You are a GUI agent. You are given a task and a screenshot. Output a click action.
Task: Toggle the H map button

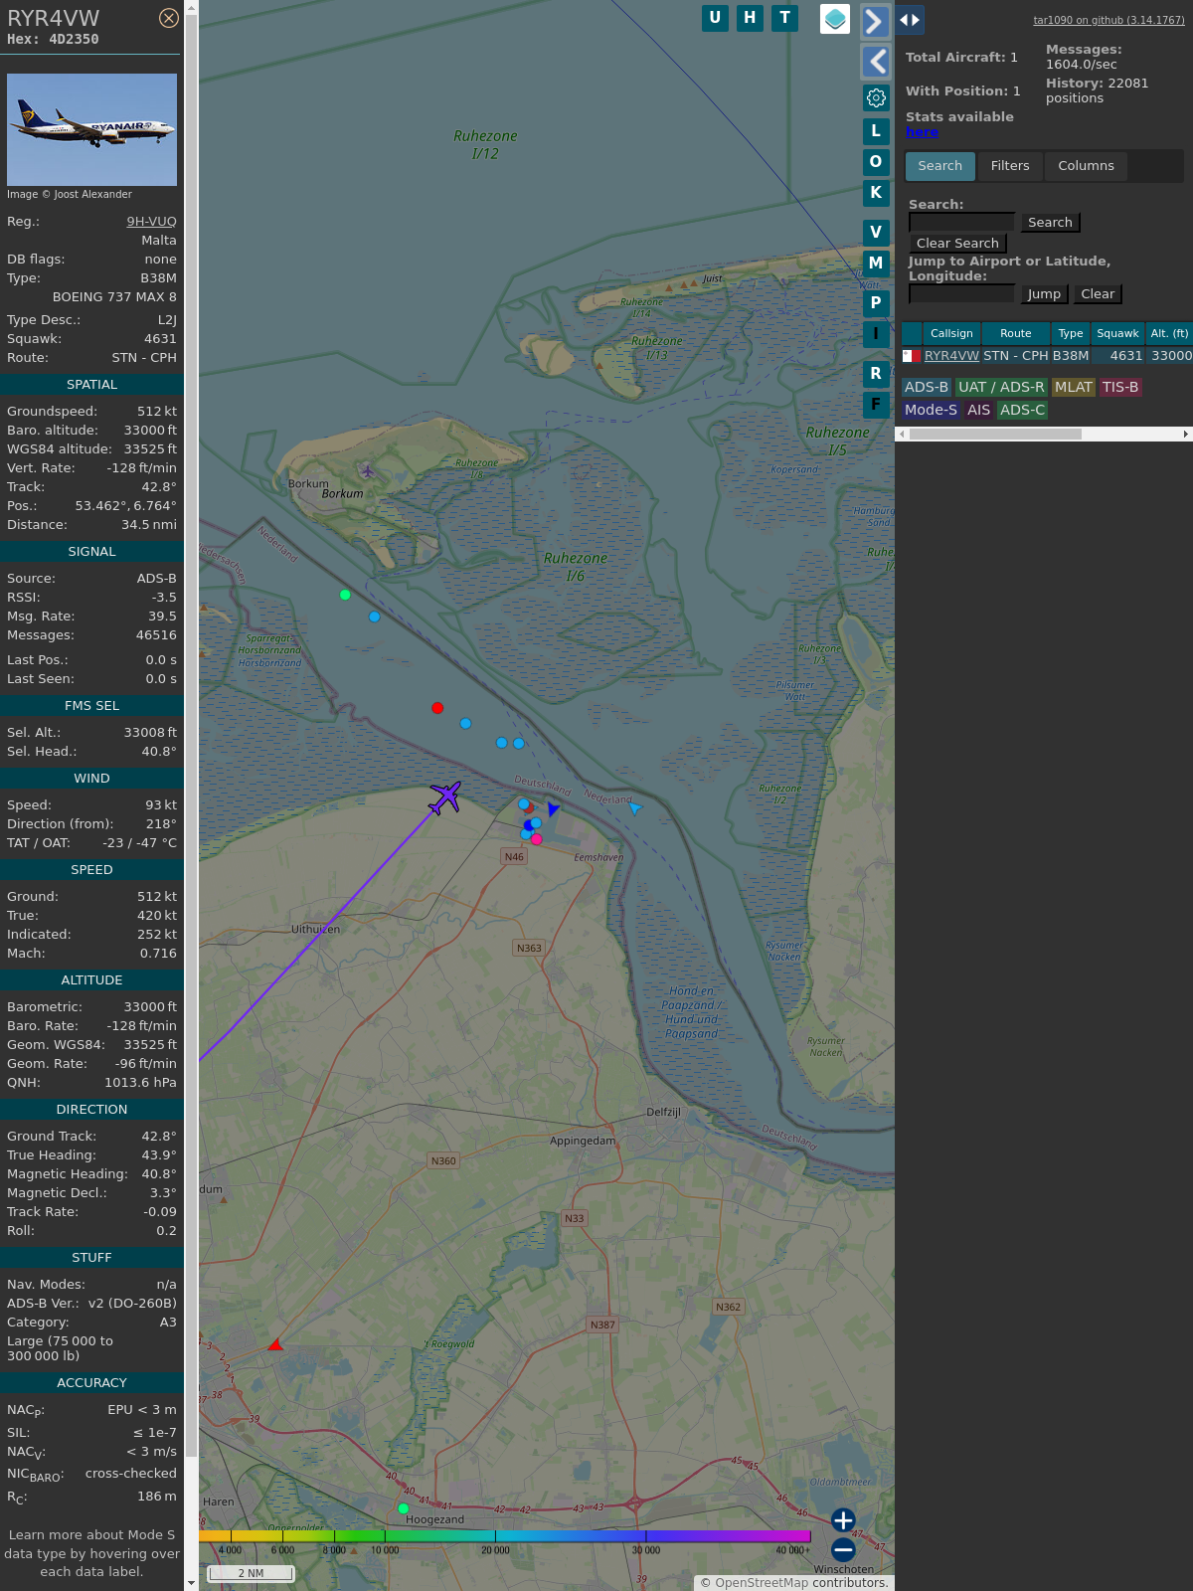click(x=750, y=18)
